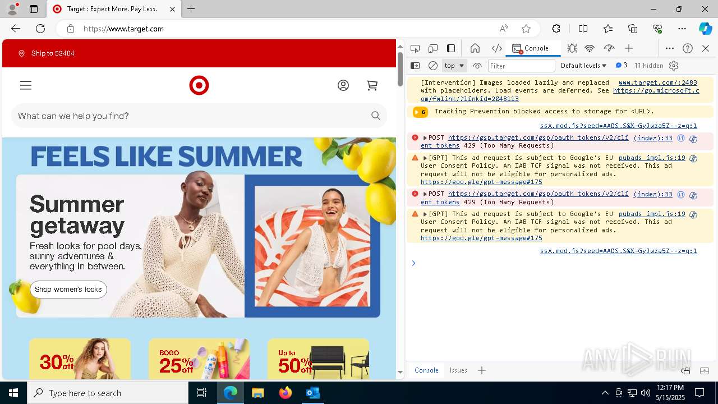Open the last ssx.mod.js source link
The image size is (718, 404).
618,251
